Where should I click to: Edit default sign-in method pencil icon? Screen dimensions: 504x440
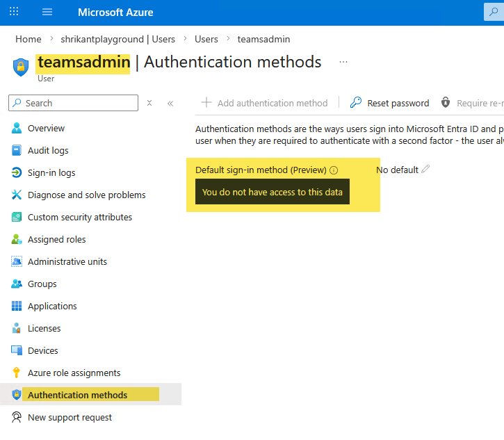click(425, 169)
